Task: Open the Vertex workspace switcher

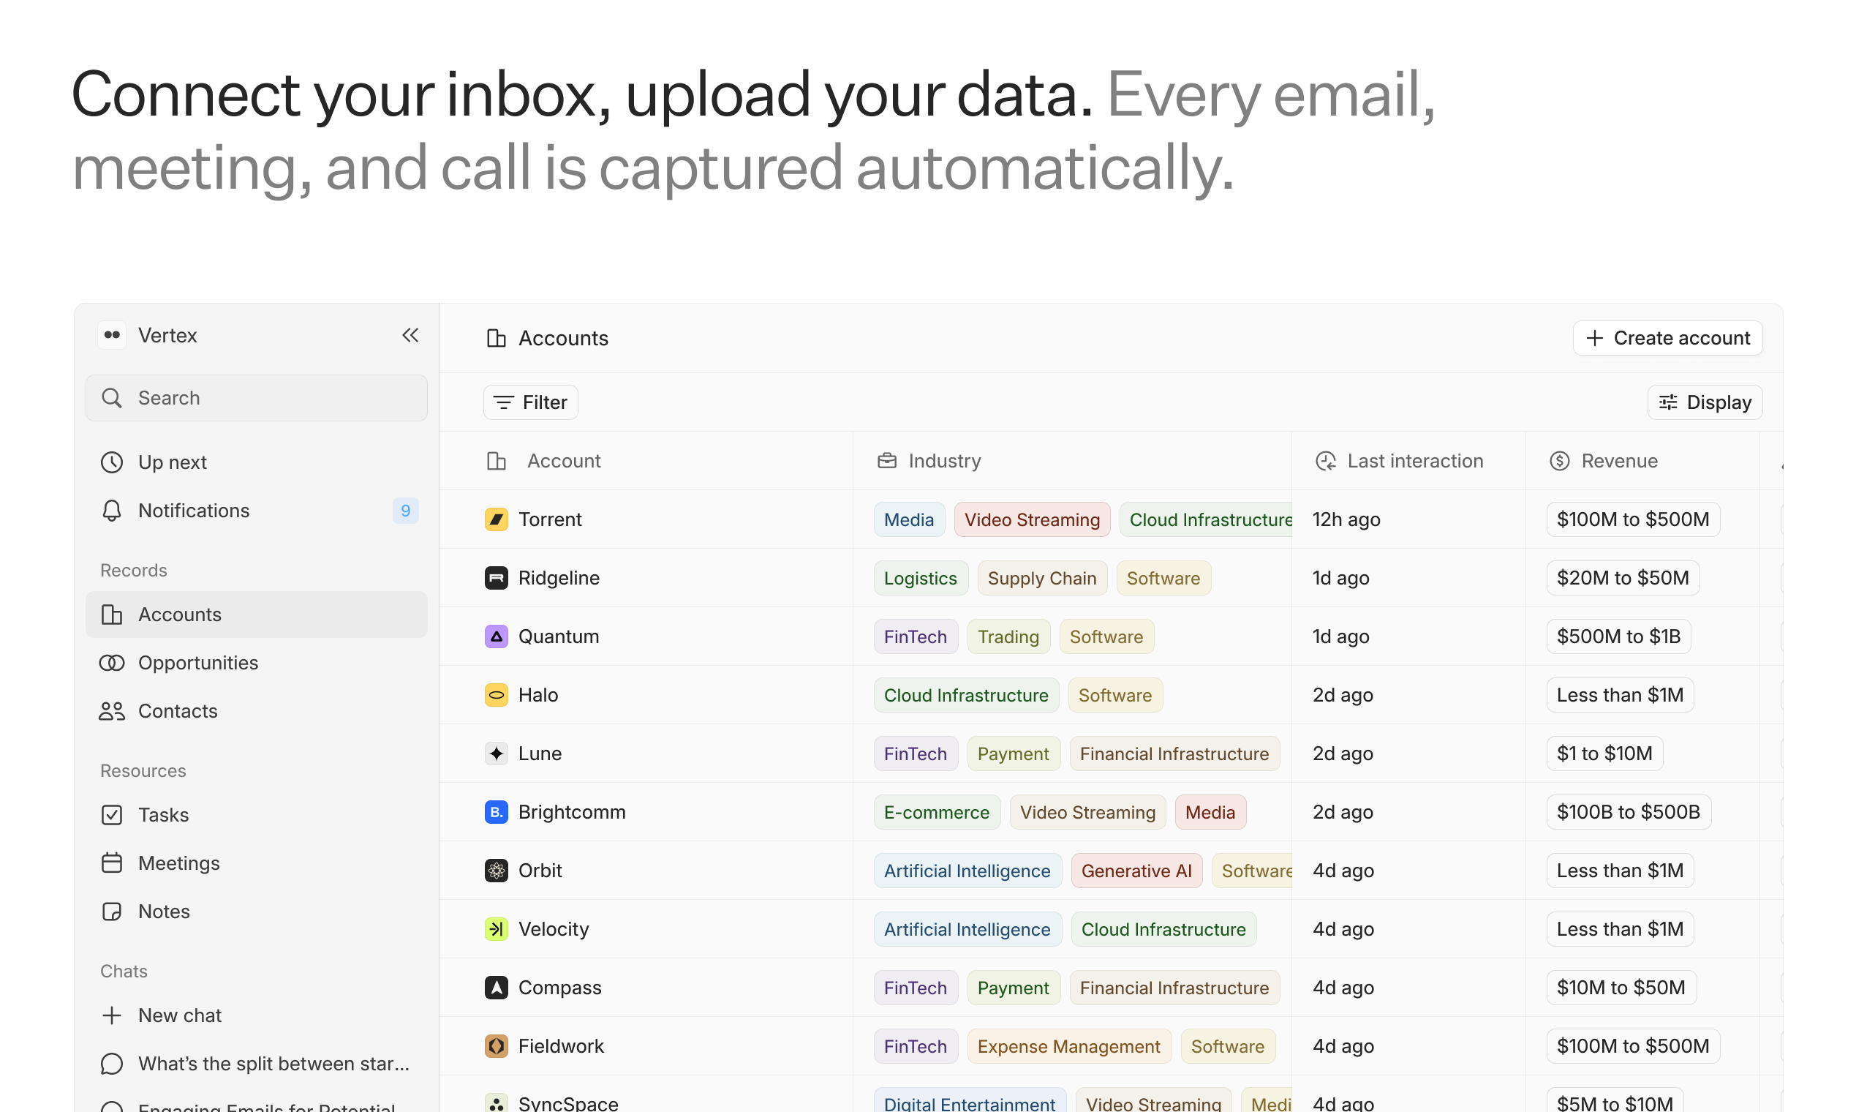Action: 167,335
